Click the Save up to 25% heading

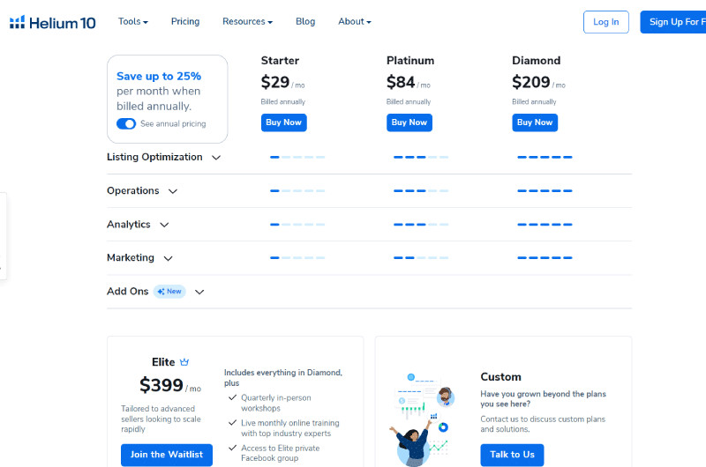pos(159,76)
